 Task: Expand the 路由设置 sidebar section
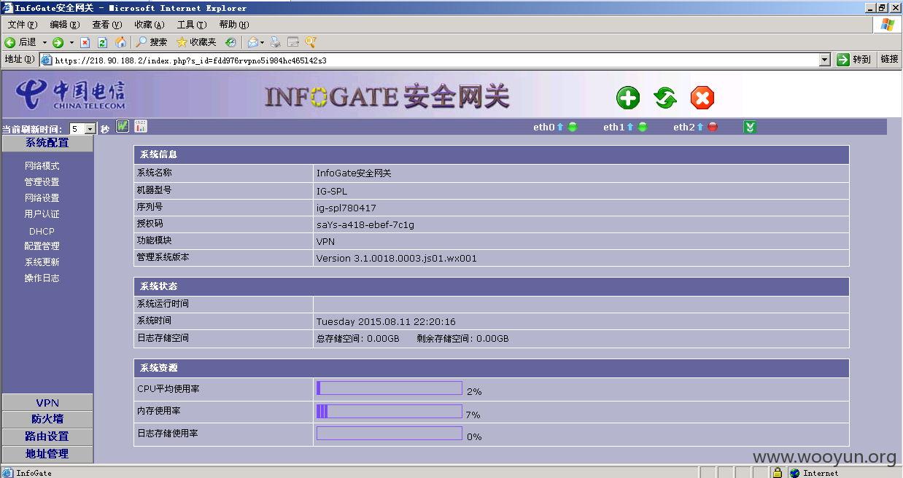coord(47,436)
